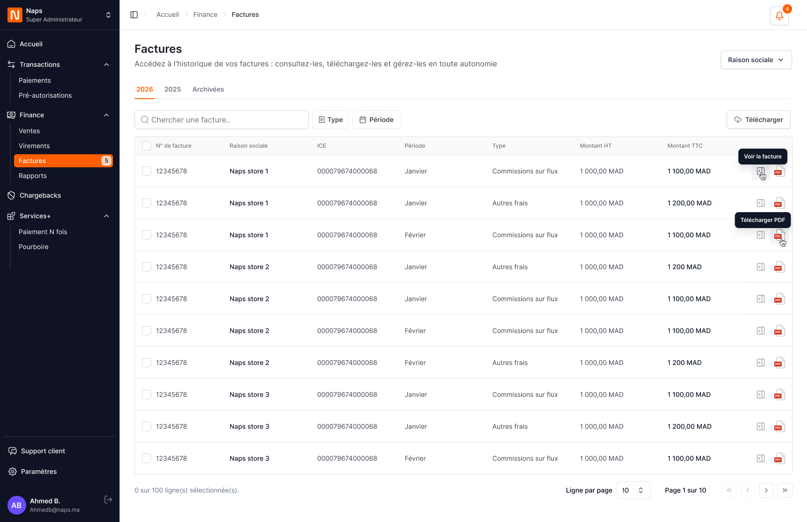807x522 pixels.
Task: Open Chargebacks in the sidebar
Action: point(40,195)
